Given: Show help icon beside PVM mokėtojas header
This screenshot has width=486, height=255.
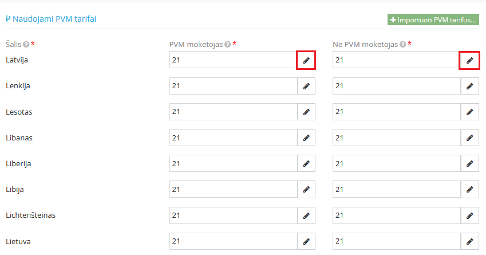Looking at the screenshot, I should point(228,44).
